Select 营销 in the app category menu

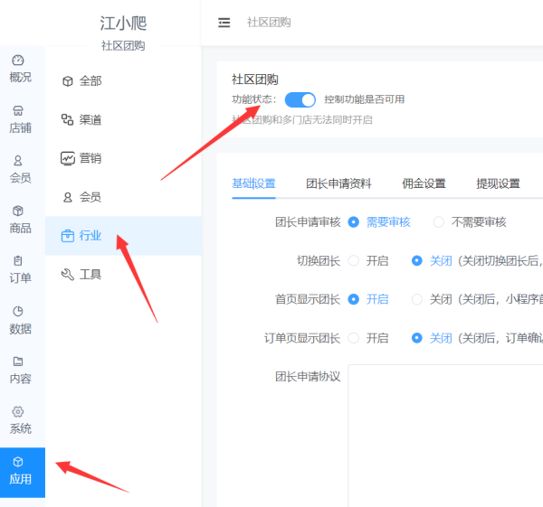90,158
